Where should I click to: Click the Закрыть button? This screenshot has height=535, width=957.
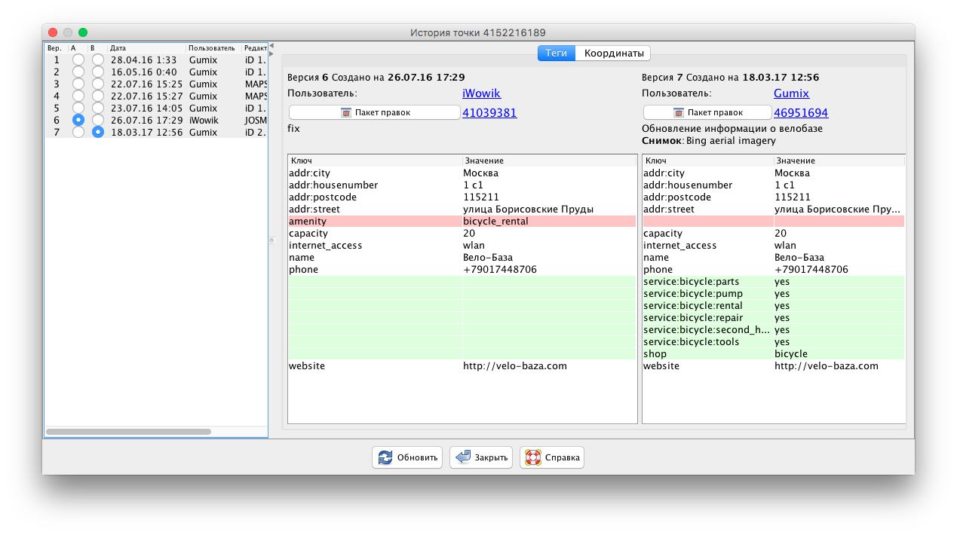click(x=481, y=457)
